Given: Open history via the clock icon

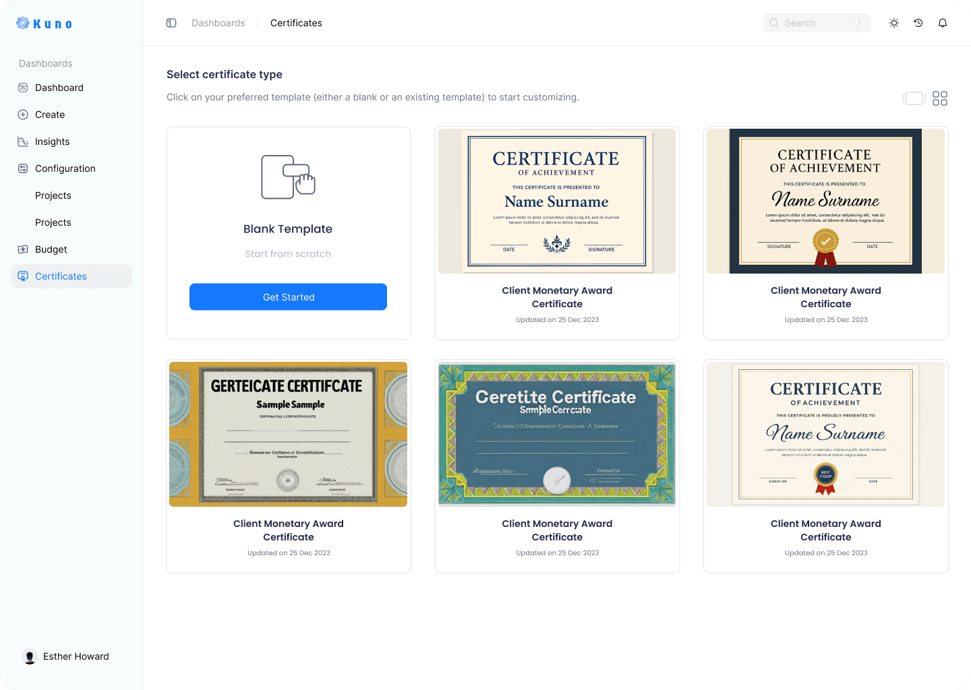Looking at the screenshot, I should click(x=918, y=23).
